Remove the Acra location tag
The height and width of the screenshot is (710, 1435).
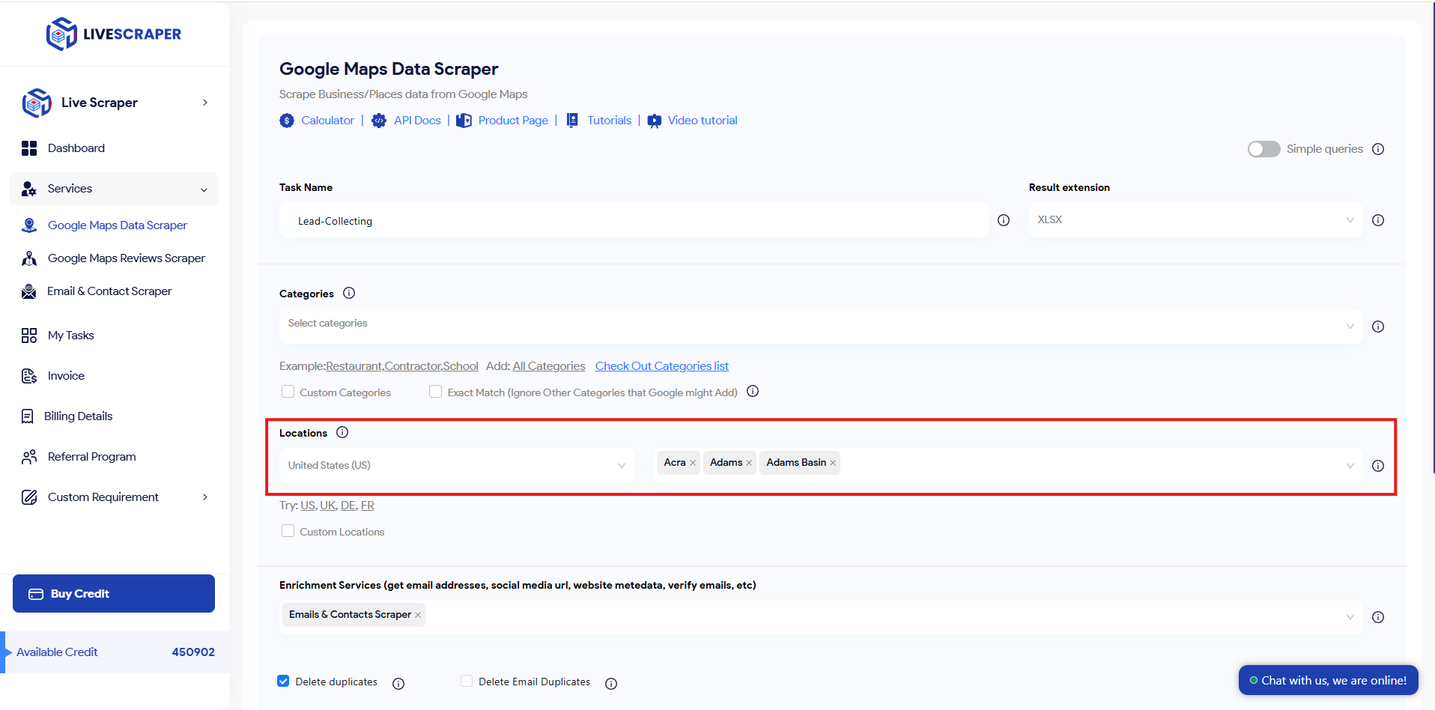coord(693,463)
